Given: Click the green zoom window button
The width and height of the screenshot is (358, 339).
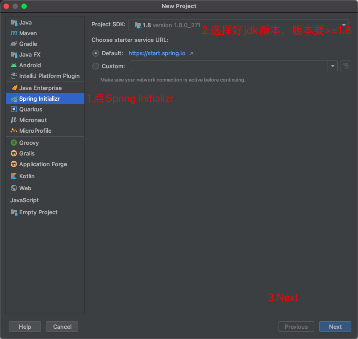Looking at the screenshot, I should pyautogui.click(x=24, y=6).
